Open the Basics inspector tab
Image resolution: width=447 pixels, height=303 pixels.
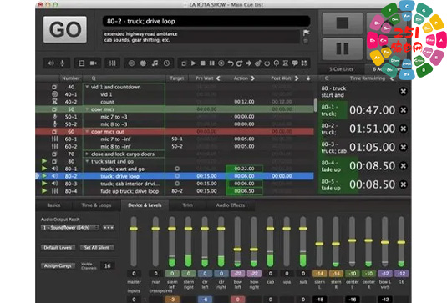[53, 205]
